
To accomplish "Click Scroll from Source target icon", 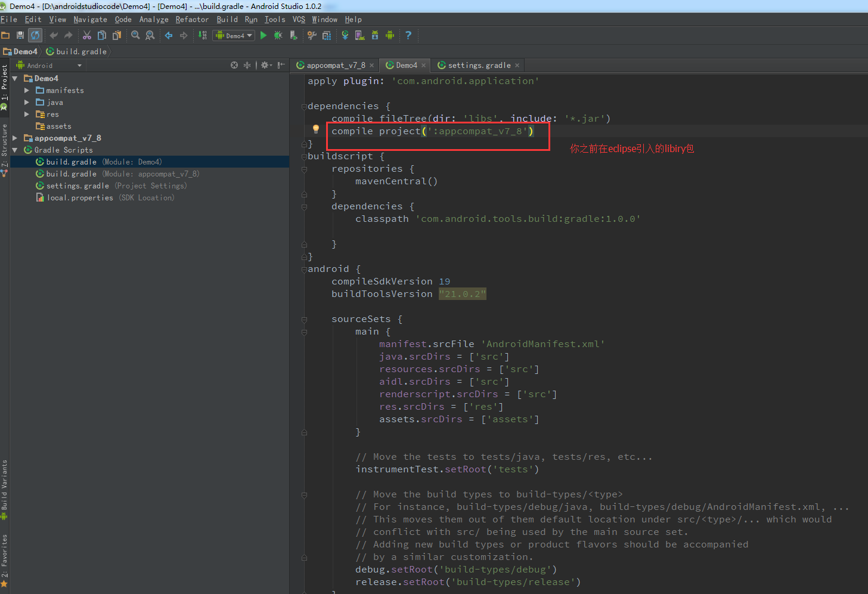I will click(x=234, y=65).
